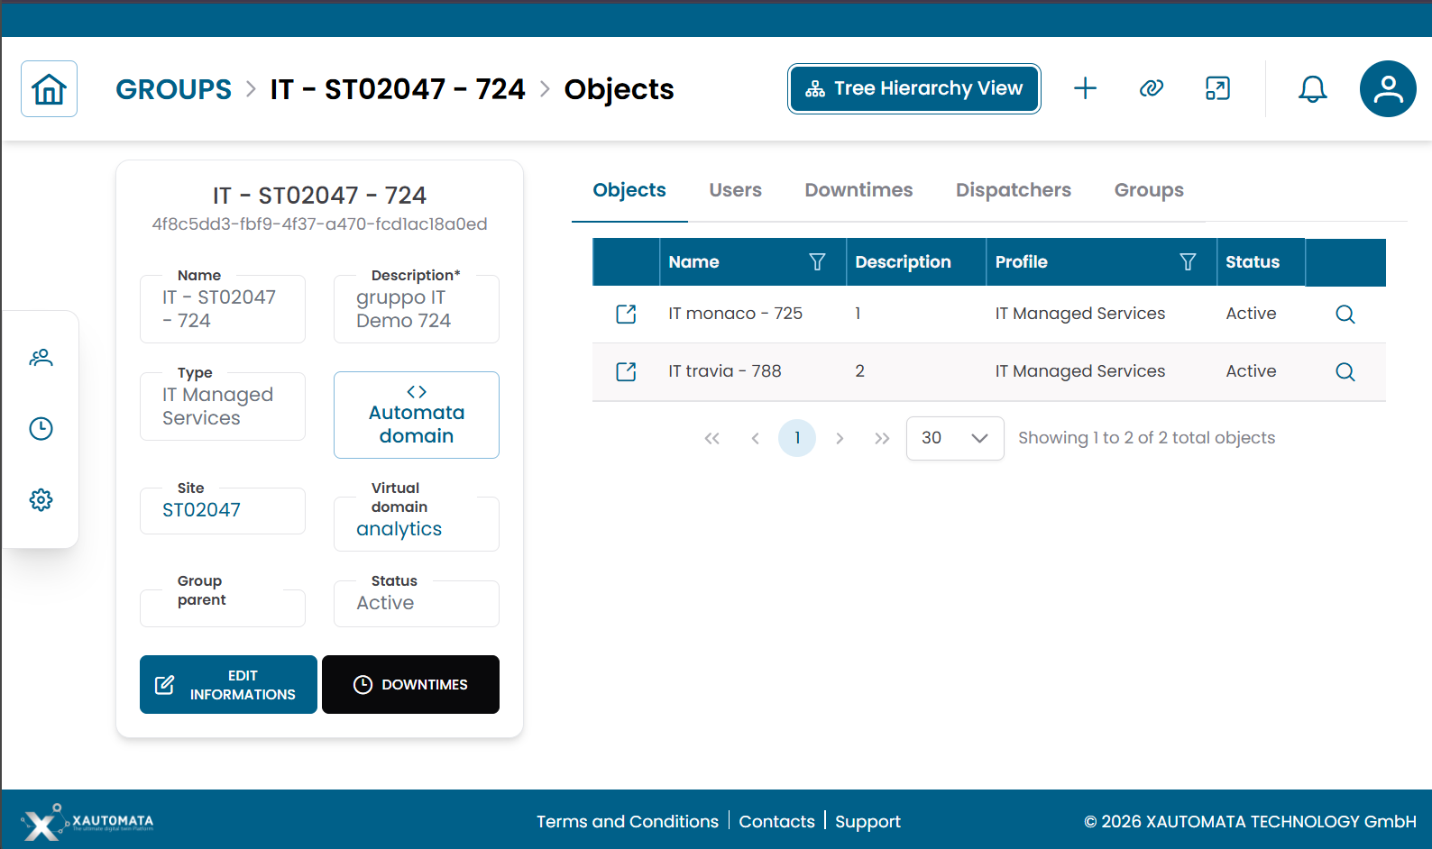Open the Automata domain link

[416, 415]
